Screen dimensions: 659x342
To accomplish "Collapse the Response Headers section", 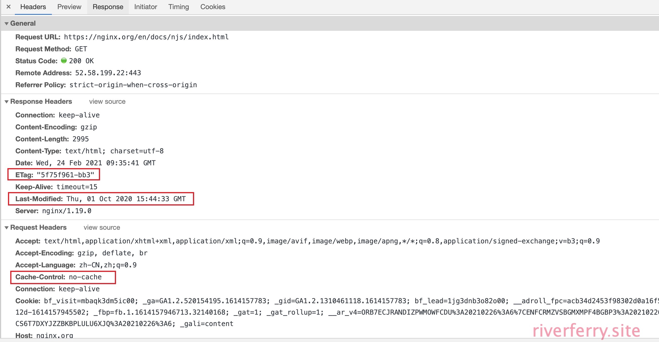I will pyautogui.click(x=7, y=102).
